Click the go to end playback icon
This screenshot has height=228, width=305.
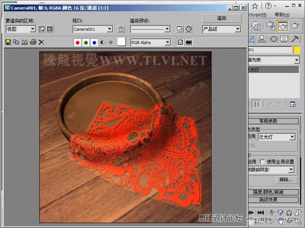(x=260, y=212)
